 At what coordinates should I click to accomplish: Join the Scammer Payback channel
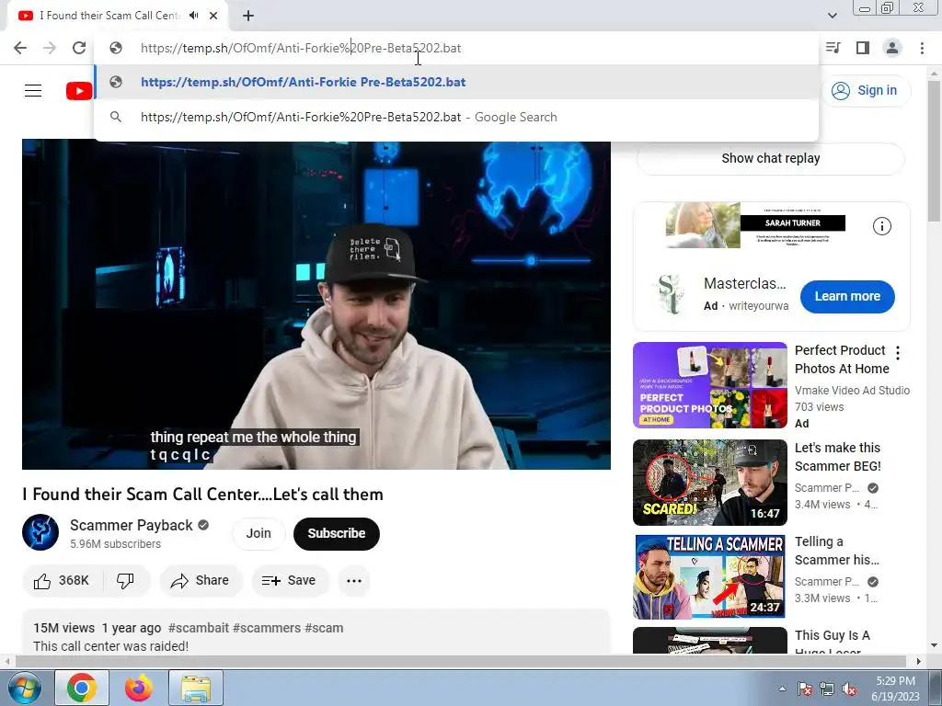258,533
